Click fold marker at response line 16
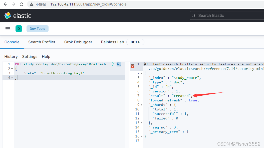Image resolution: width=264 pixels, height=148 pixels. tap(141, 136)
